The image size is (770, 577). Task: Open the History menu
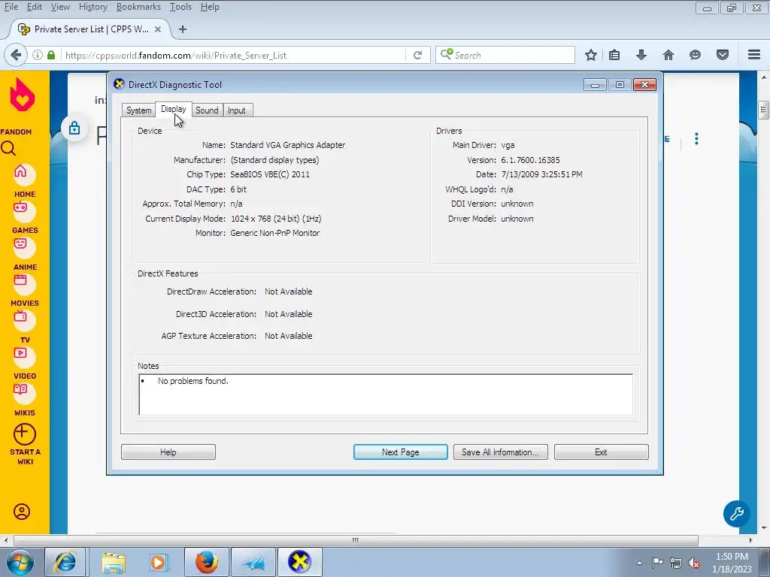pyautogui.click(x=92, y=7)
